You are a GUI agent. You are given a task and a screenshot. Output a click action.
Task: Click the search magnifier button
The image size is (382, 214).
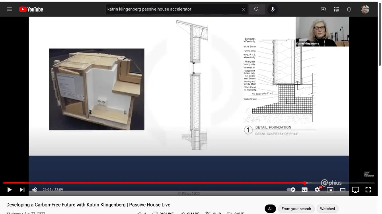[x=257, y=9]
